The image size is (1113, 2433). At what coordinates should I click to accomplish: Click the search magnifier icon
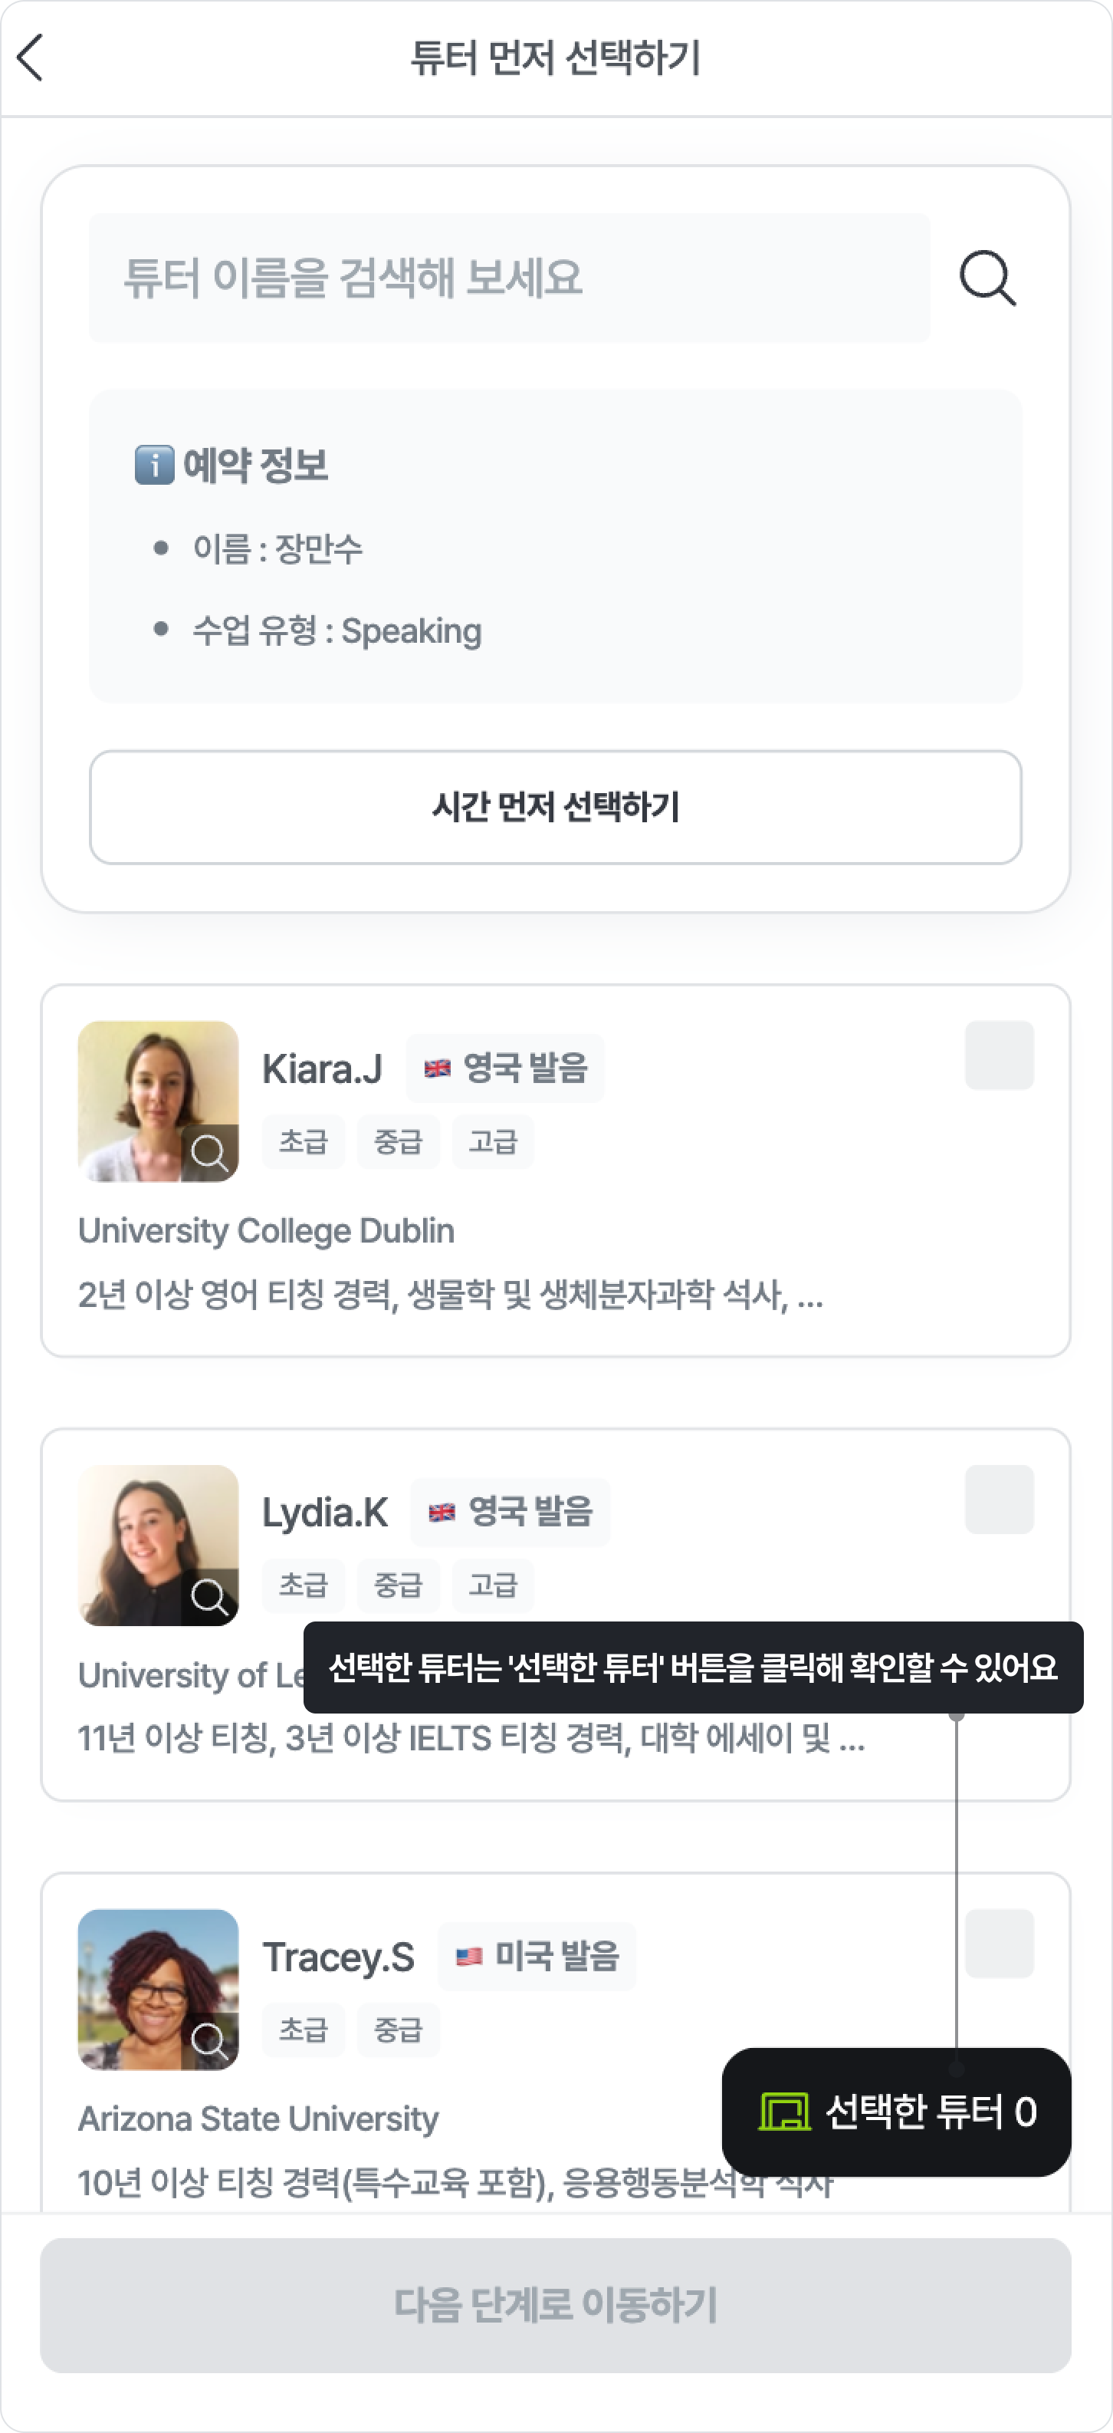tap(987, 278)
